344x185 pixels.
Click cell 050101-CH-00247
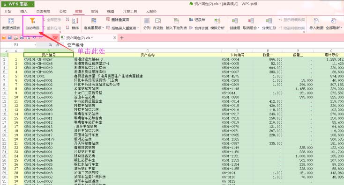[49, 59]
